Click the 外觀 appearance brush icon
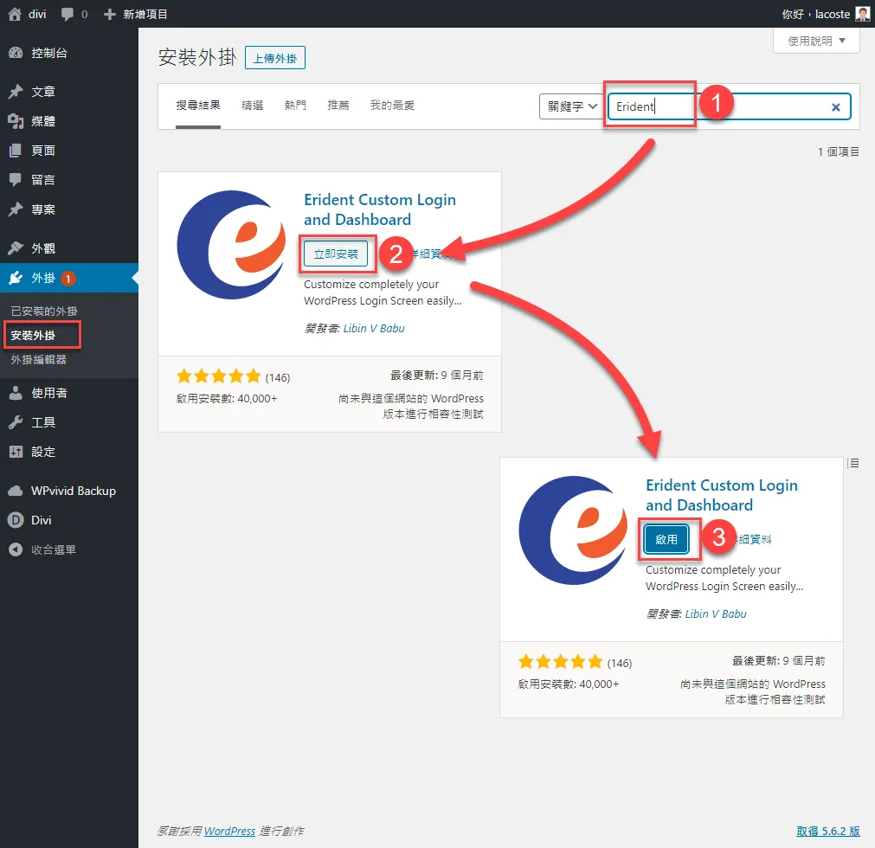The image size is (875, 848). 16,248
